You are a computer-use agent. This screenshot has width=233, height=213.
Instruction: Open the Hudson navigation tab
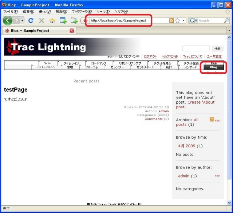[x=46, y=67]
